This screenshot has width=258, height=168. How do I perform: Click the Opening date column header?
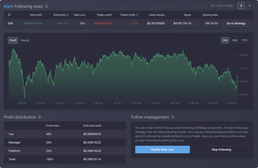[x=210, y=15]
